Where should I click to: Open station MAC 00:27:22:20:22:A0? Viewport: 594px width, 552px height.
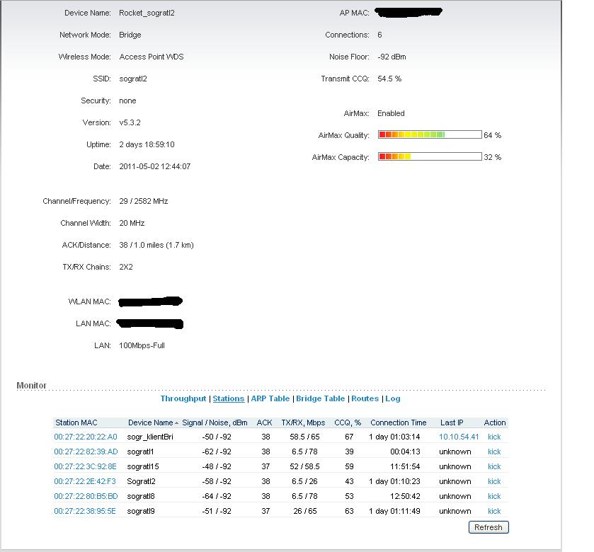pos(86,437)
